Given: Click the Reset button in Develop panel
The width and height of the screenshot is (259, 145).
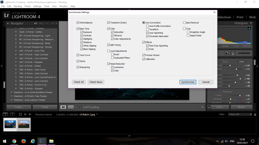Looking at the screenshot, I should click(241, 107).
